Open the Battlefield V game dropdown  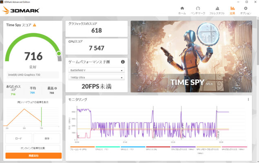[x=97, y=70]
